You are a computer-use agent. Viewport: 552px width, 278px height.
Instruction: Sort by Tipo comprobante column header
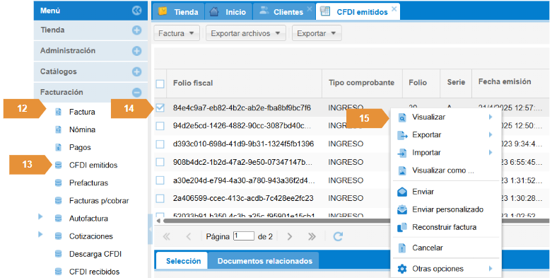362,83
